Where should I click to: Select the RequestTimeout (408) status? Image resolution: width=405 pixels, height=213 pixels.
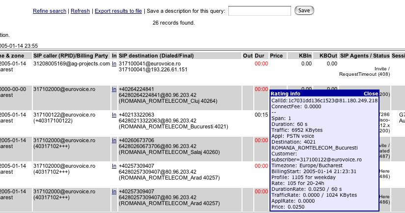(x=364, y=74)
